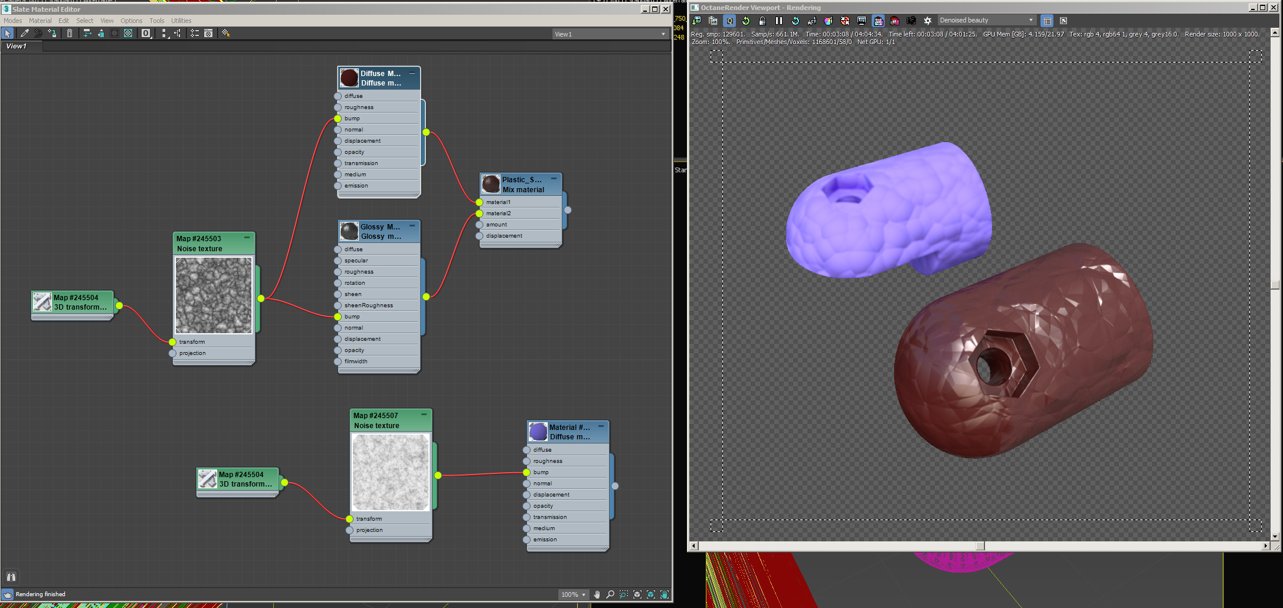Open the 100% zoom level dropdown

click(x=574, y=594)
